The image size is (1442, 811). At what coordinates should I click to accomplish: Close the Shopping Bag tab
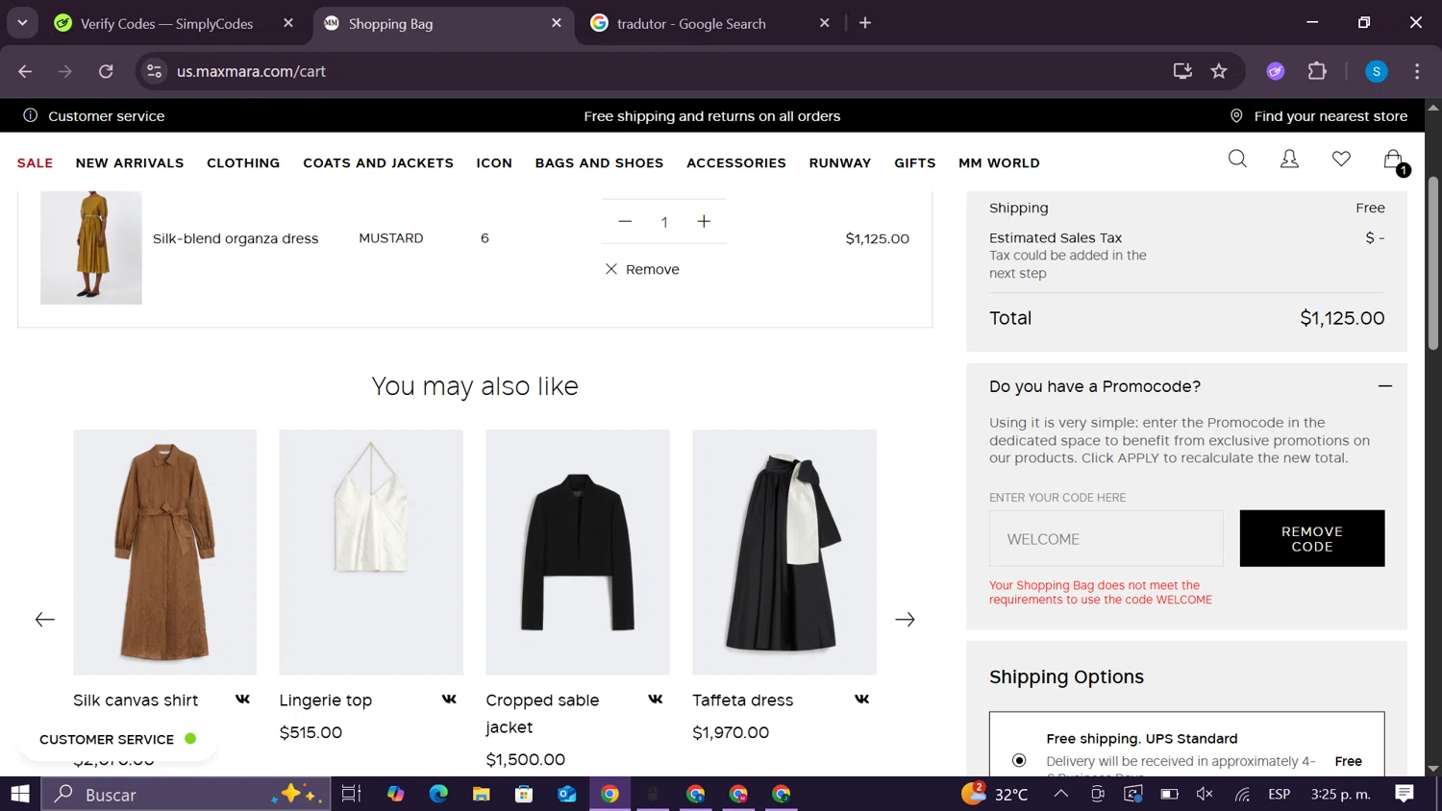coord(557,23)
